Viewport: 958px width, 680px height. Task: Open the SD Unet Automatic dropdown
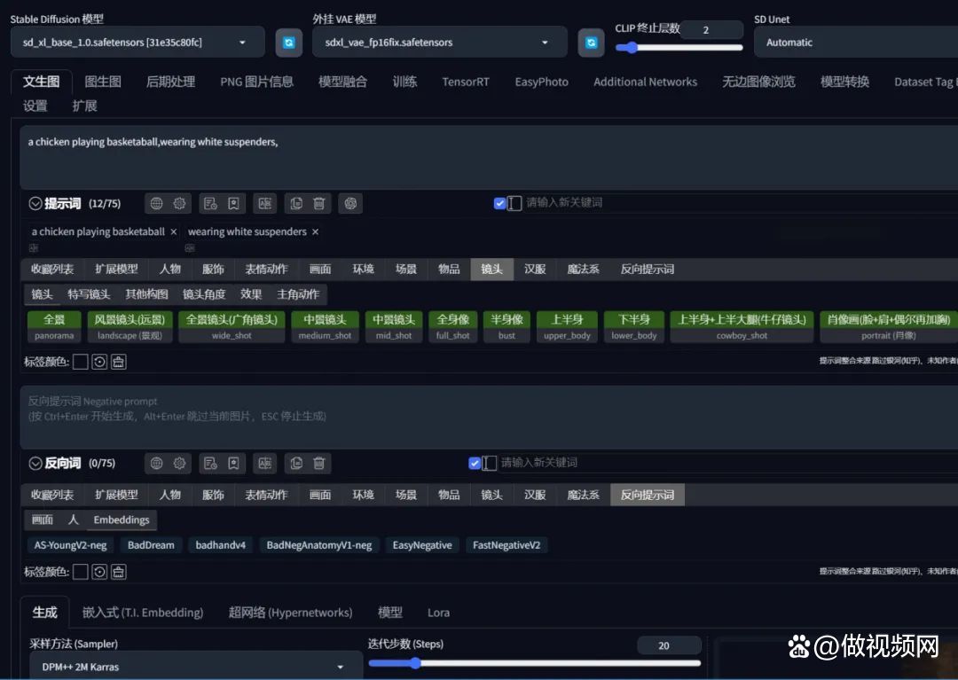[855, 43]
